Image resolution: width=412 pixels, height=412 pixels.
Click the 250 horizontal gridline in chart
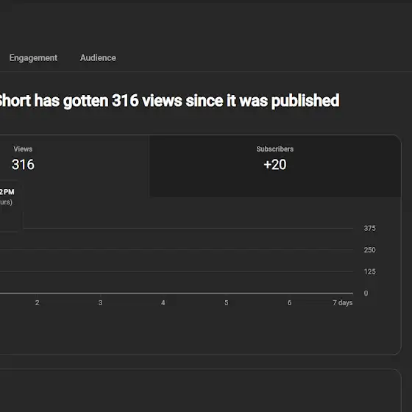(x=177, y=249)
